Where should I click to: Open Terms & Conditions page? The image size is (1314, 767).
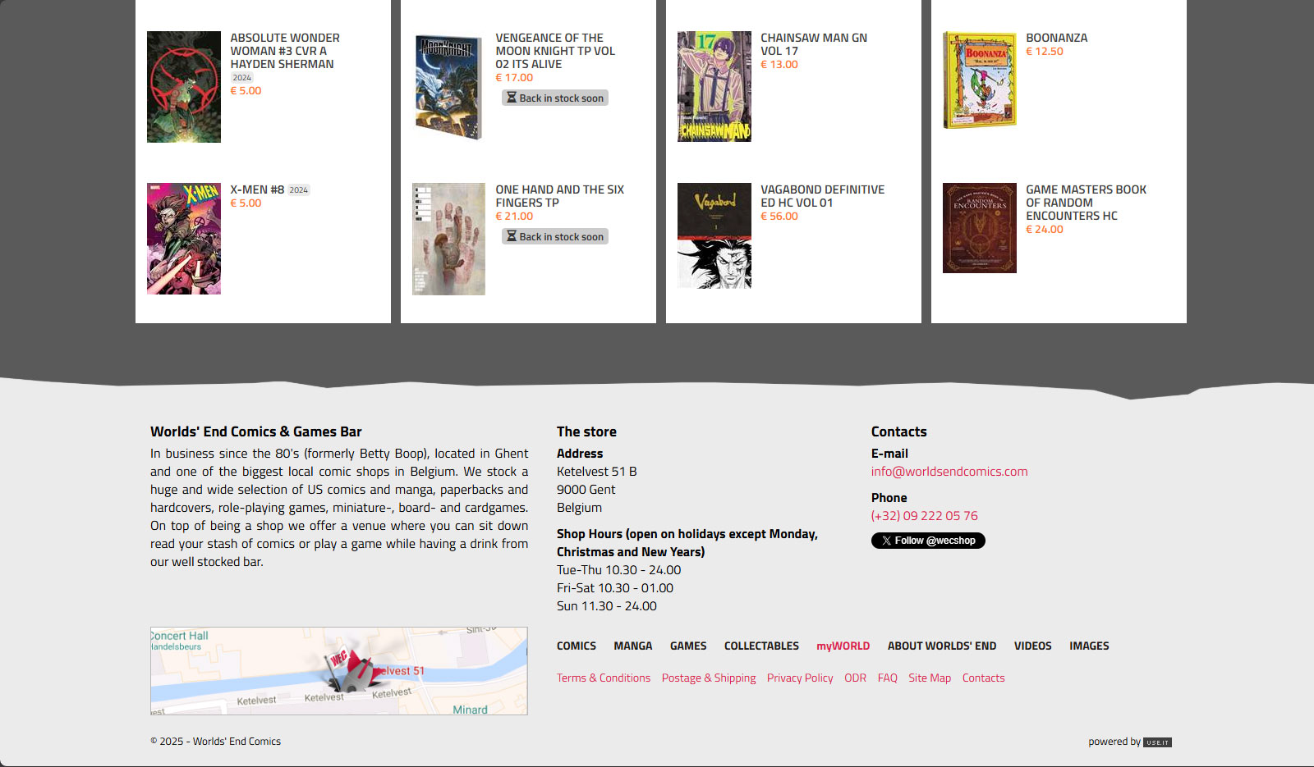click(x=603, y=678)
